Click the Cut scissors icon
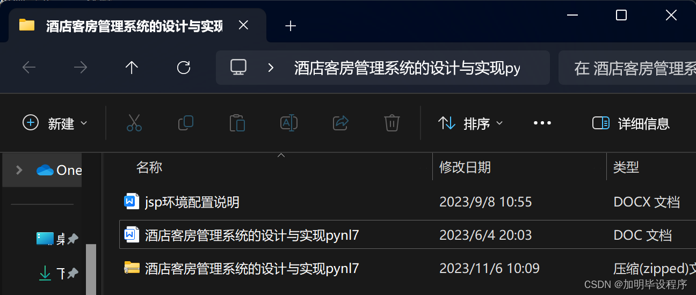 (x=134, y=123)
